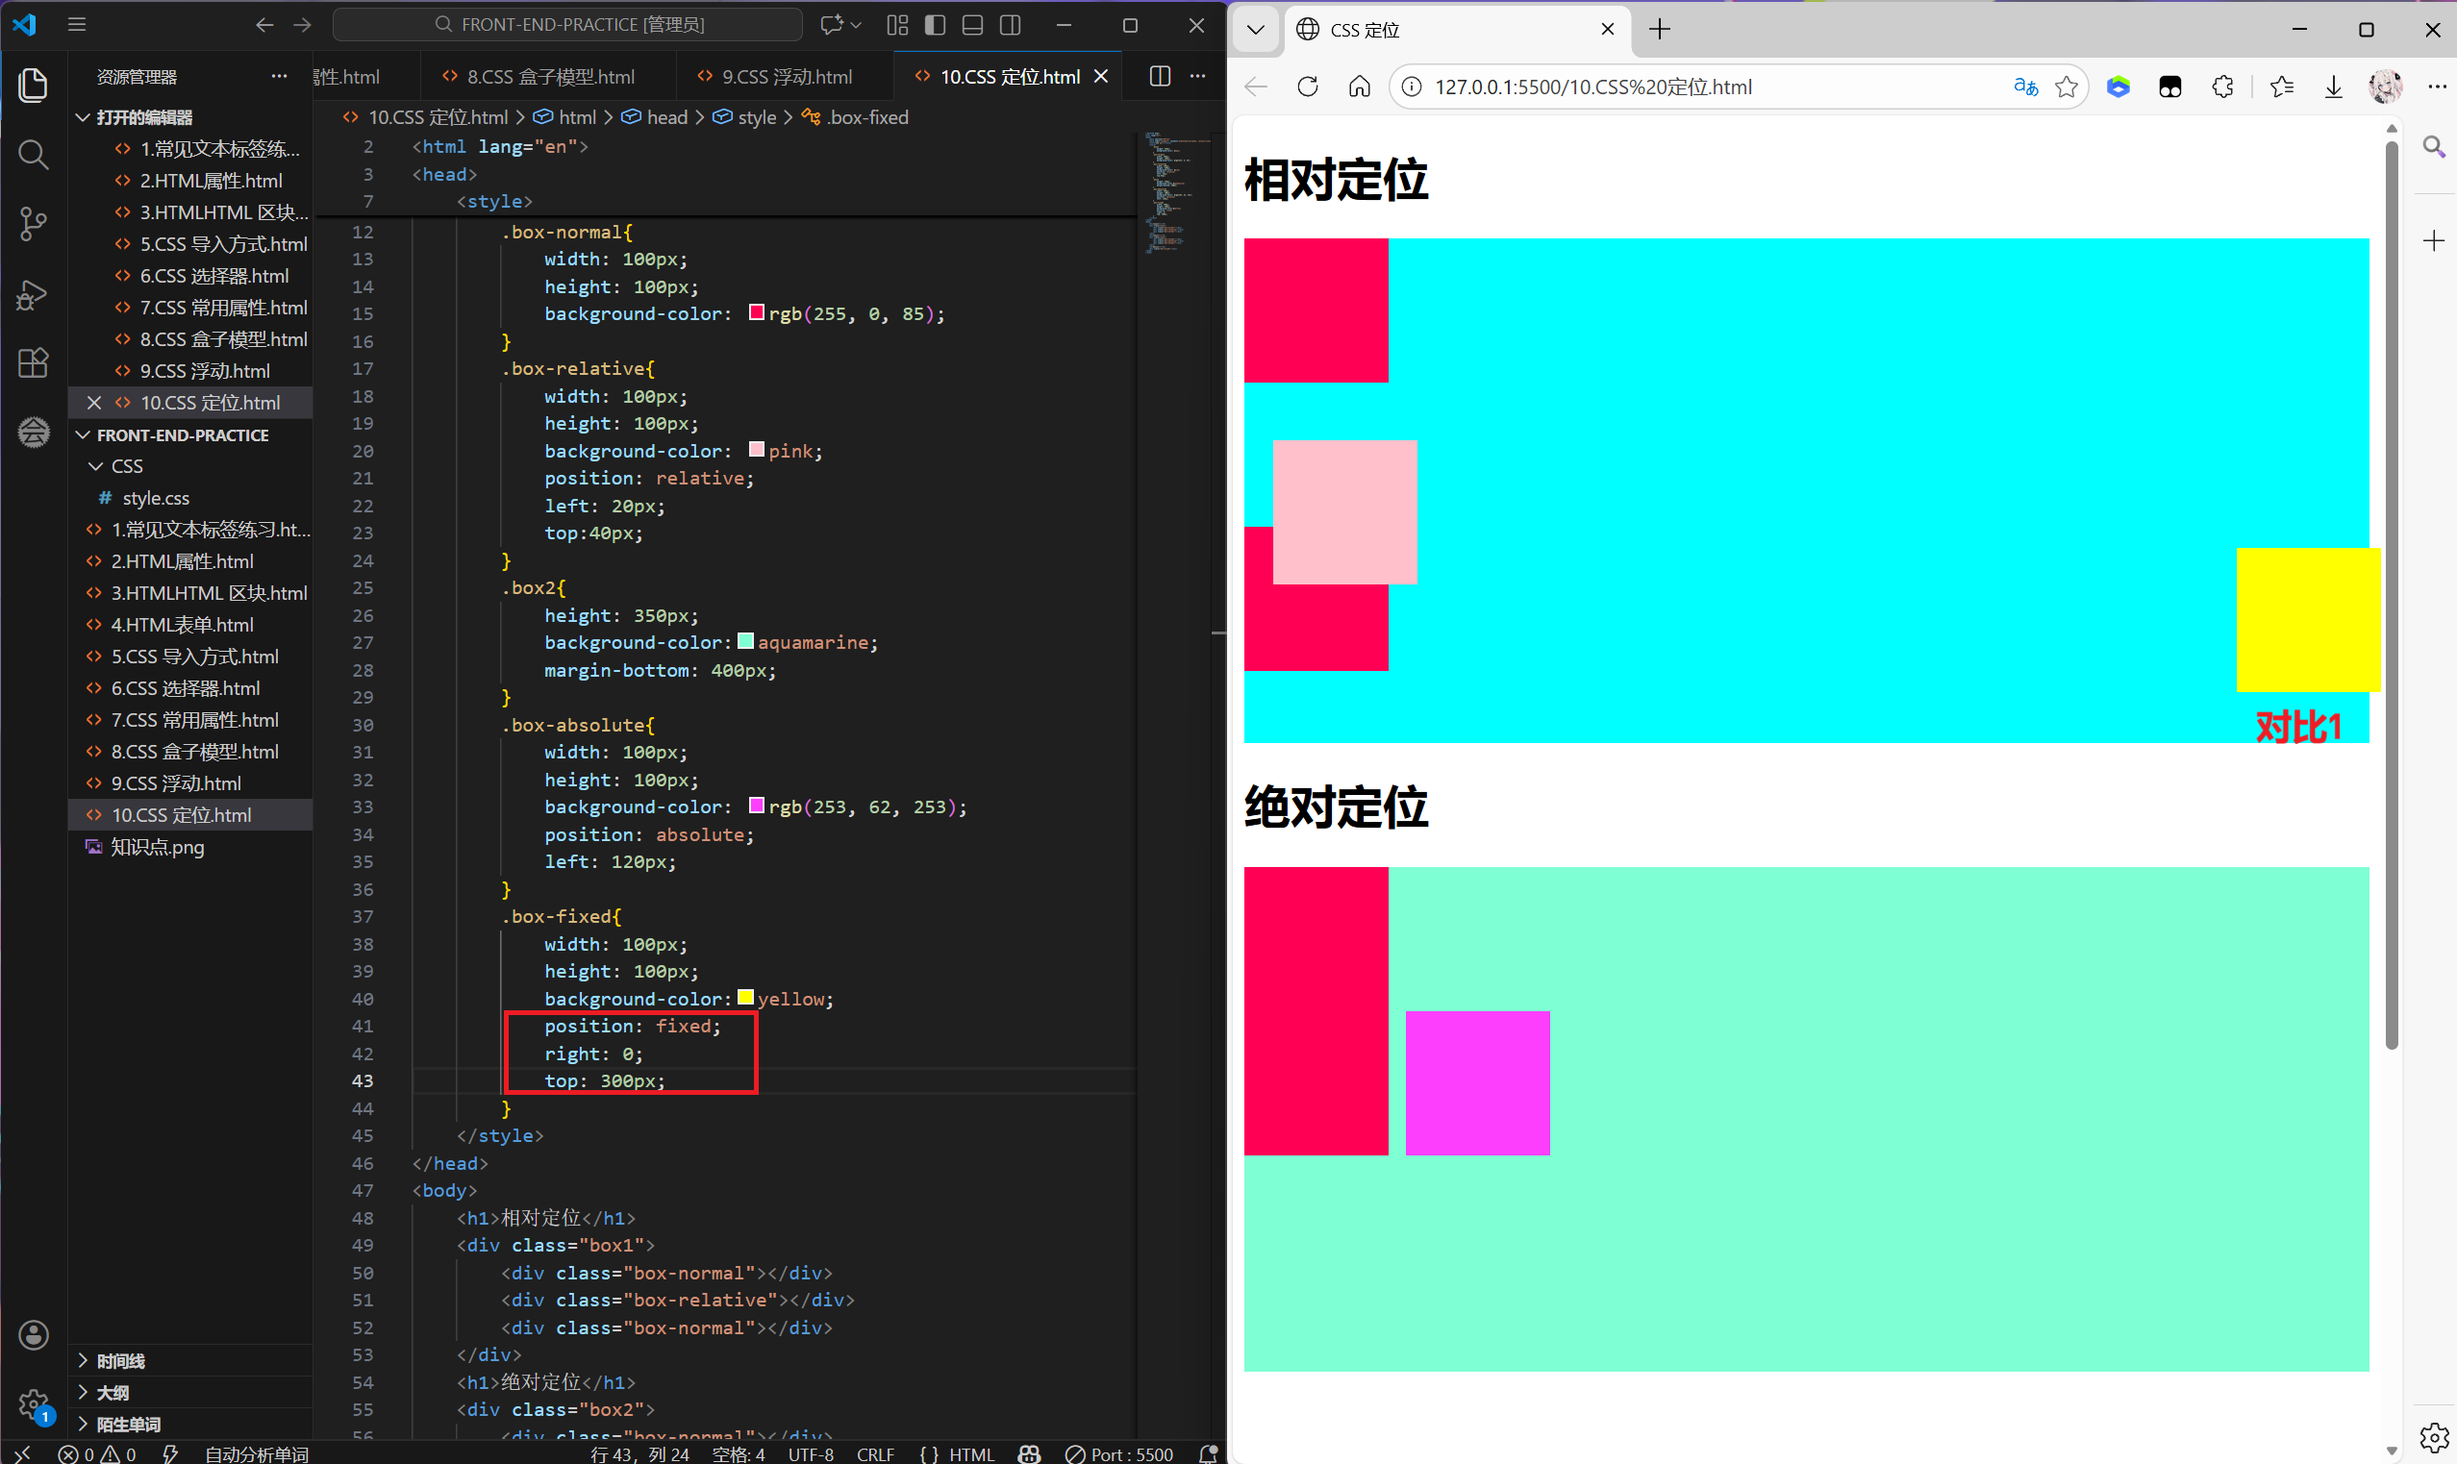Open the Search view in activity bar

(x=33, y=154)
